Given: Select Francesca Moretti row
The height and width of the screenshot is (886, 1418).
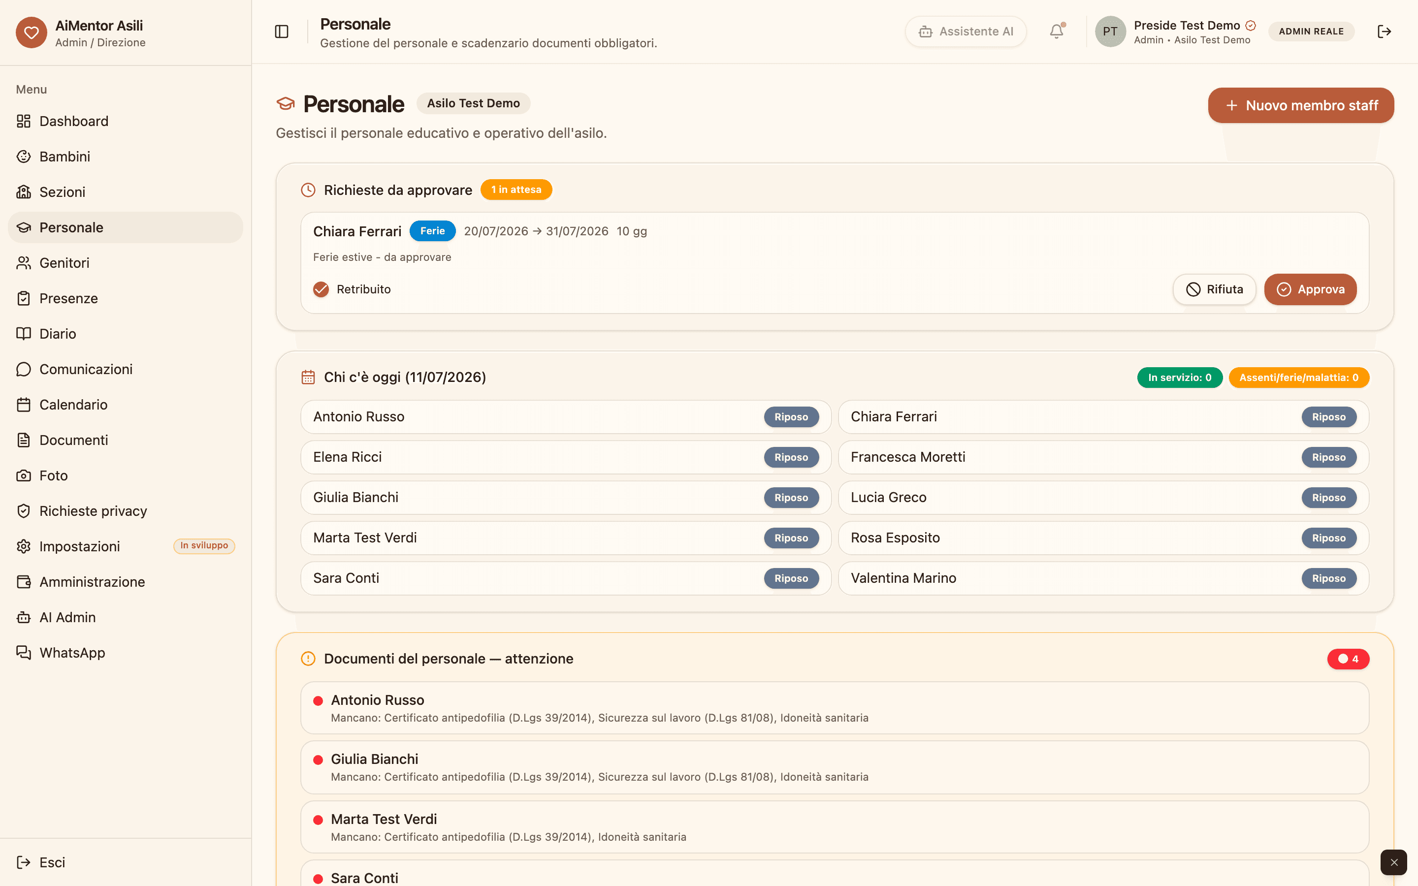Looking at the screenshot, I should (x=1103, y=457).
